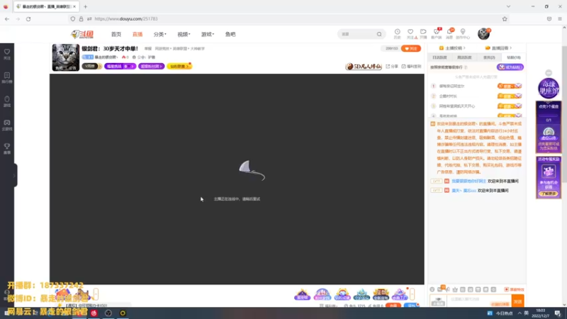
Task: Expand the 分类 dropdown menu
Action: point(160,34)
